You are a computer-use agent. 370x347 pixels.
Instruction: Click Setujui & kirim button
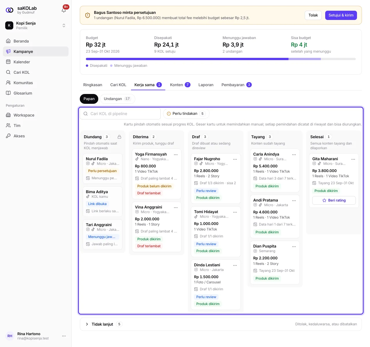click(341, 15)
